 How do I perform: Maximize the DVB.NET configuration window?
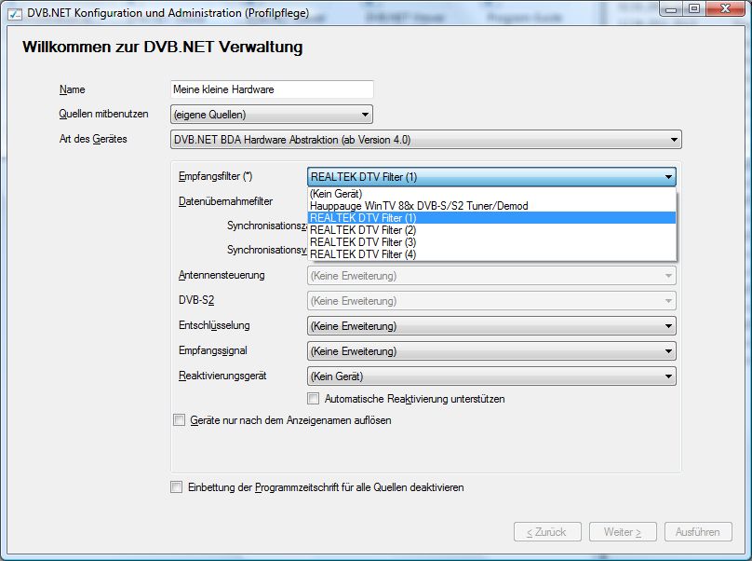coord(694,8)
